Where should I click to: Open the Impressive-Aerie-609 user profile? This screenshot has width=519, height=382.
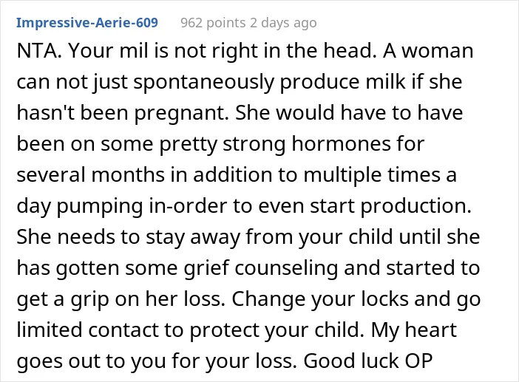[87, 22]
